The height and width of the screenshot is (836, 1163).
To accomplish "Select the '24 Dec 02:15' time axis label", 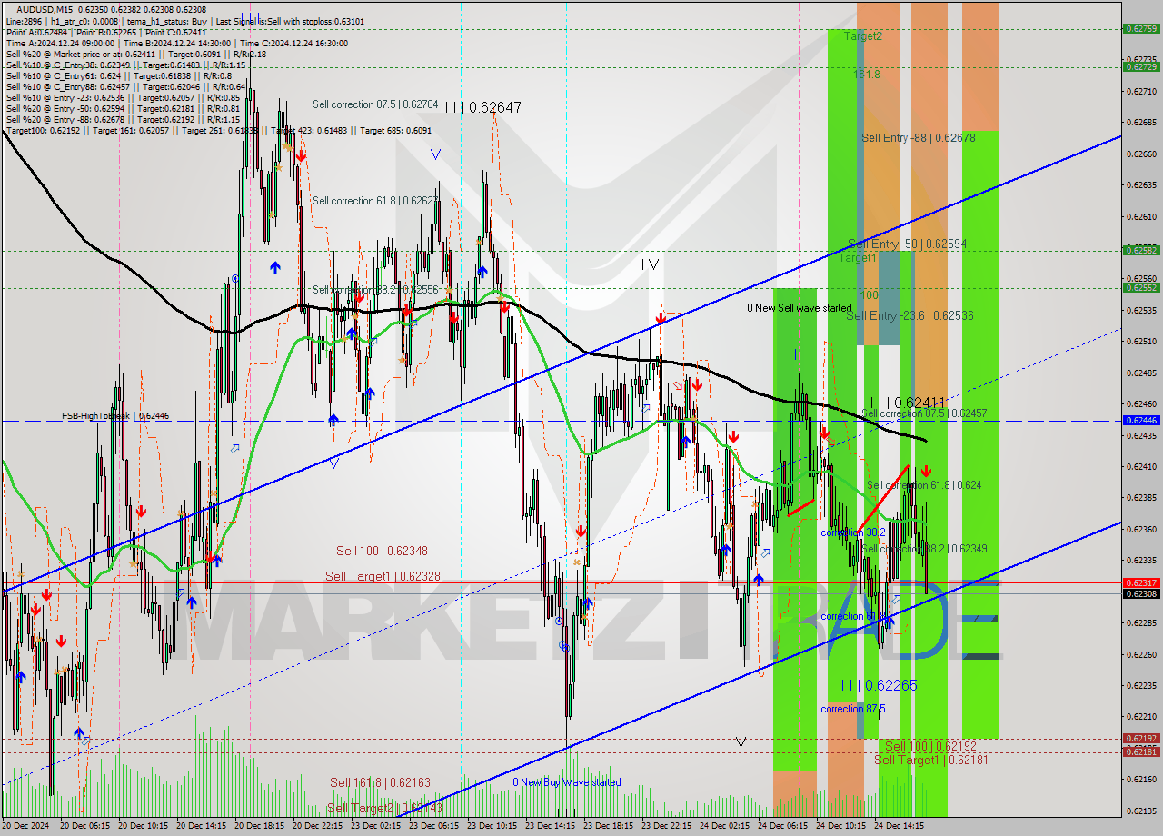I will pyautogui.click(x=724, y=826).
